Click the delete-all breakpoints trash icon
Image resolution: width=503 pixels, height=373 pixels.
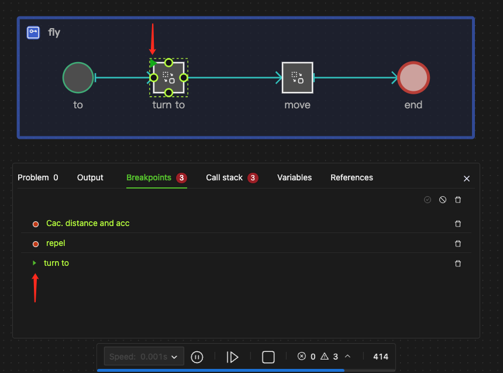click(x=458, y=200)
